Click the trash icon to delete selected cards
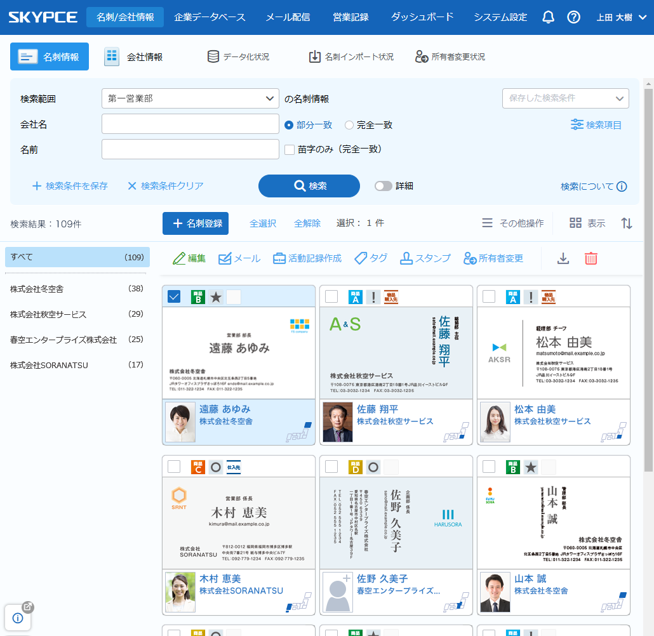The height and width of the screenshot is (636, 654). tap(591, 258)
